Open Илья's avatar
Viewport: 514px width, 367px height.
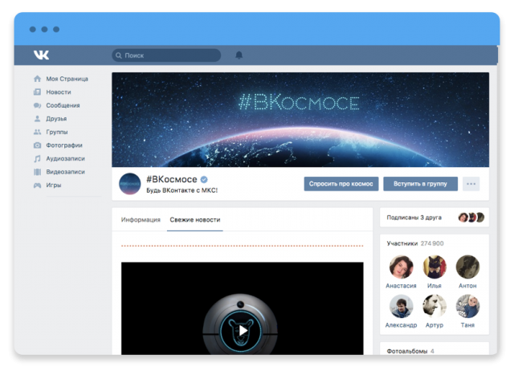pos(434,267)
